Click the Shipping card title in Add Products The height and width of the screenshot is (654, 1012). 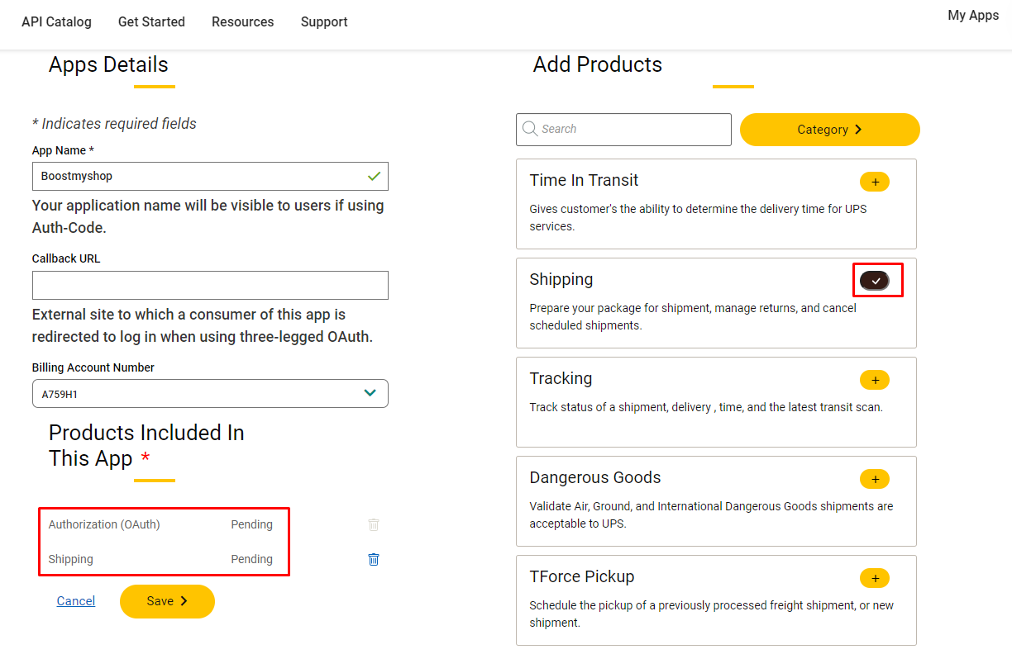click(561, 280)
